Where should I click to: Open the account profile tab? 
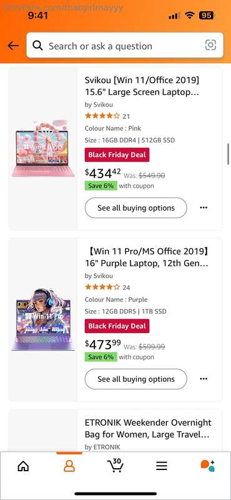(x=69, y=466)
